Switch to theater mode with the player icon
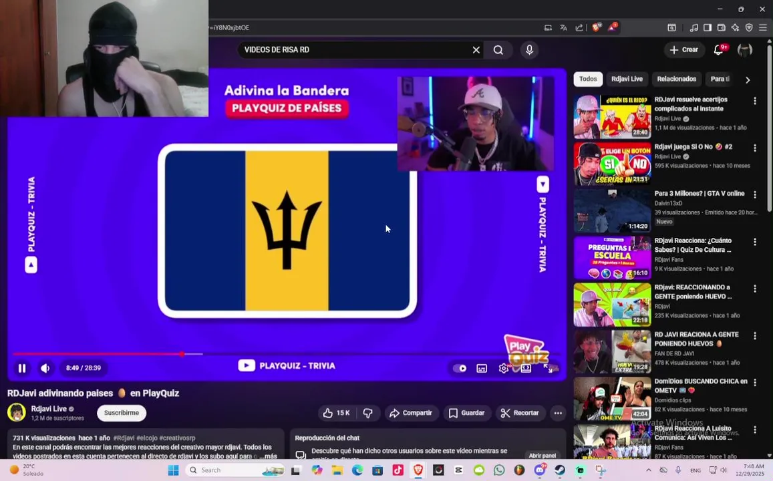The width and height of the screenshot is (773, 481). (x=526, y=368)
